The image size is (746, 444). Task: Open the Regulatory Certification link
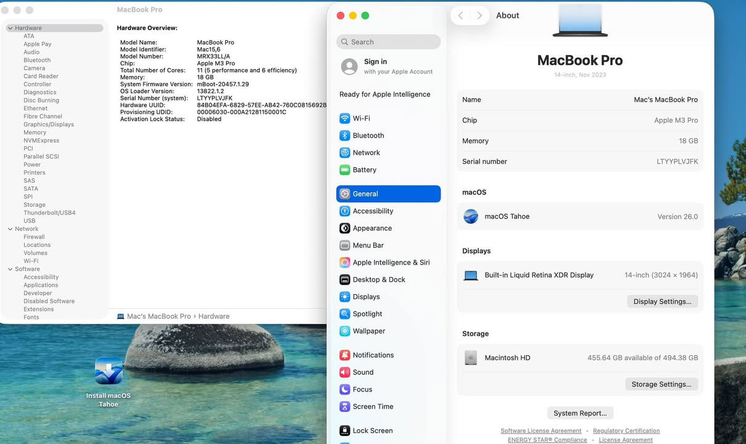point(626,431)
